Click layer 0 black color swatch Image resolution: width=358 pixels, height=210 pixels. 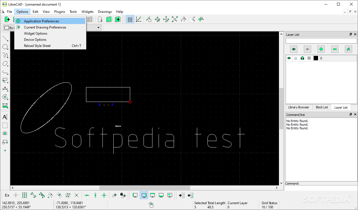[316, 58]
